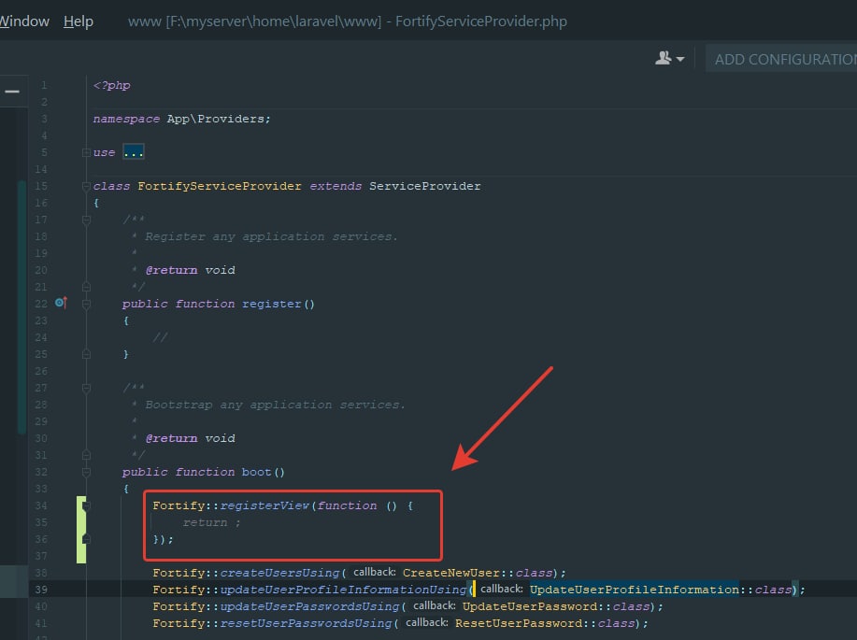The image size is (857, 640).
Task: Click registerView in the Fortify call
Action: (264, 505)
